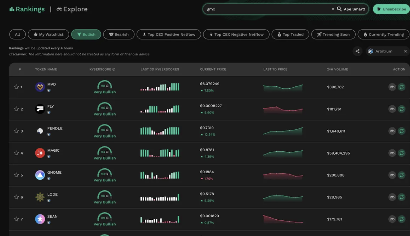Open the Arbitrum chain selector
410x236 pixels.
pyautogui.click(x=383, y=51)
